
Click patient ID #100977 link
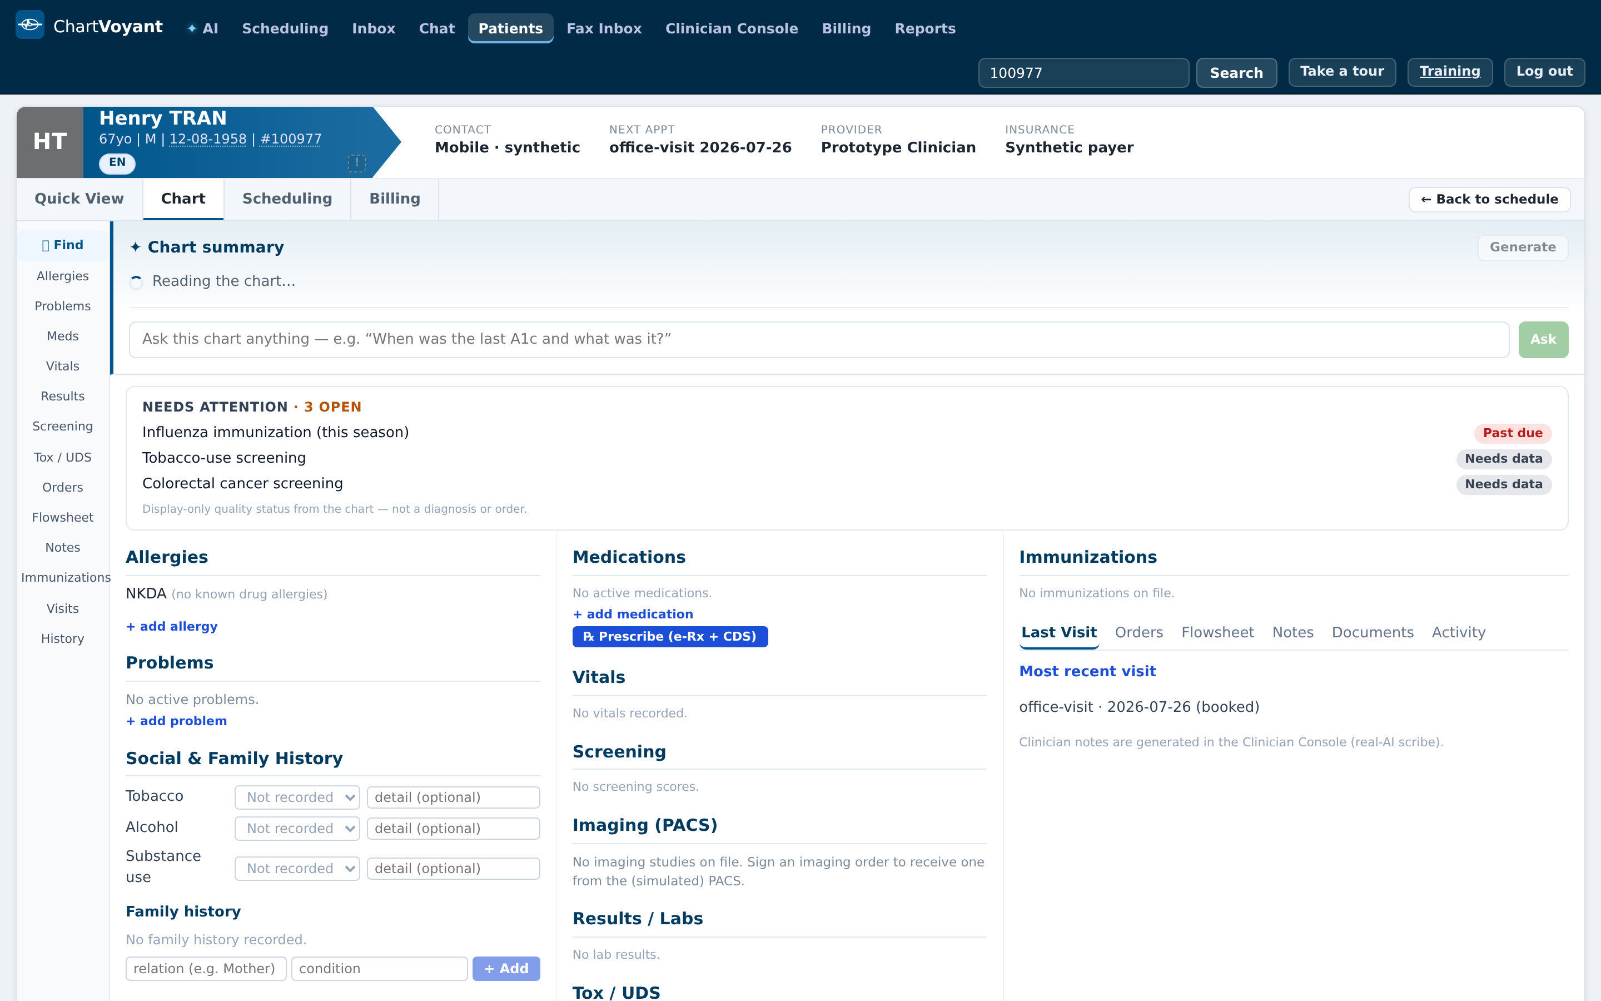click(x=290, y=139)
